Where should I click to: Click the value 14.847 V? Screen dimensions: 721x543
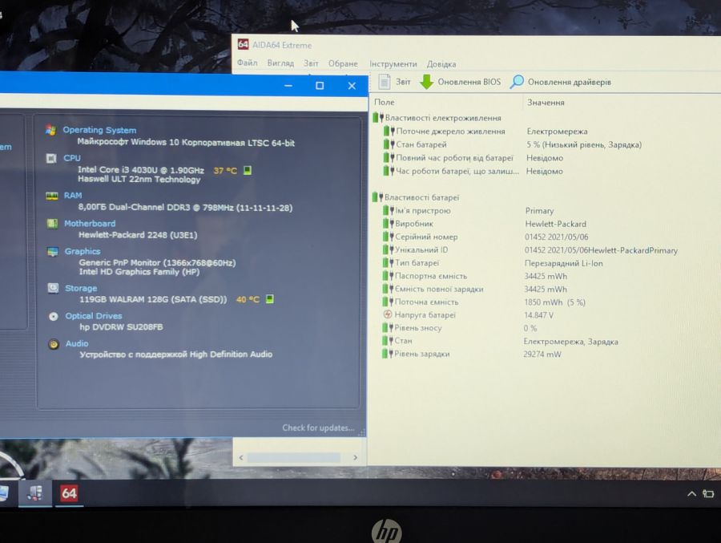(538, 315)
